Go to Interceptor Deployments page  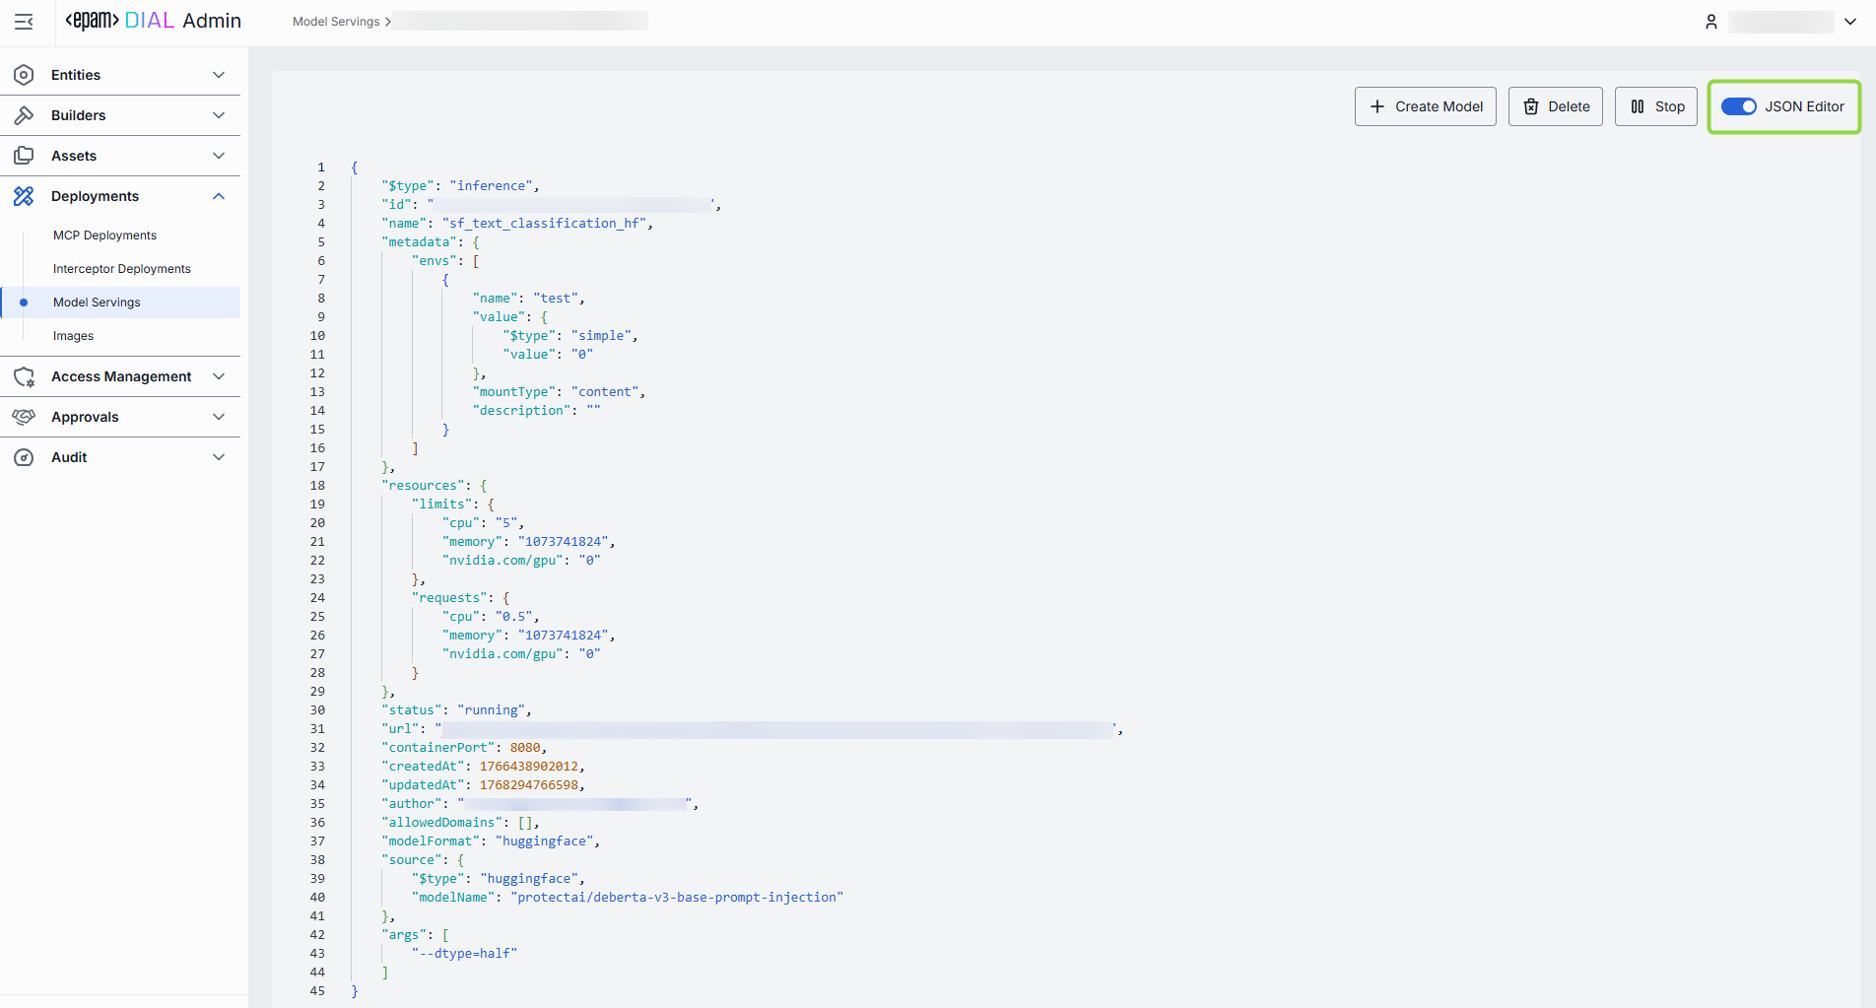pyautogui.click(x=121, y=269)
